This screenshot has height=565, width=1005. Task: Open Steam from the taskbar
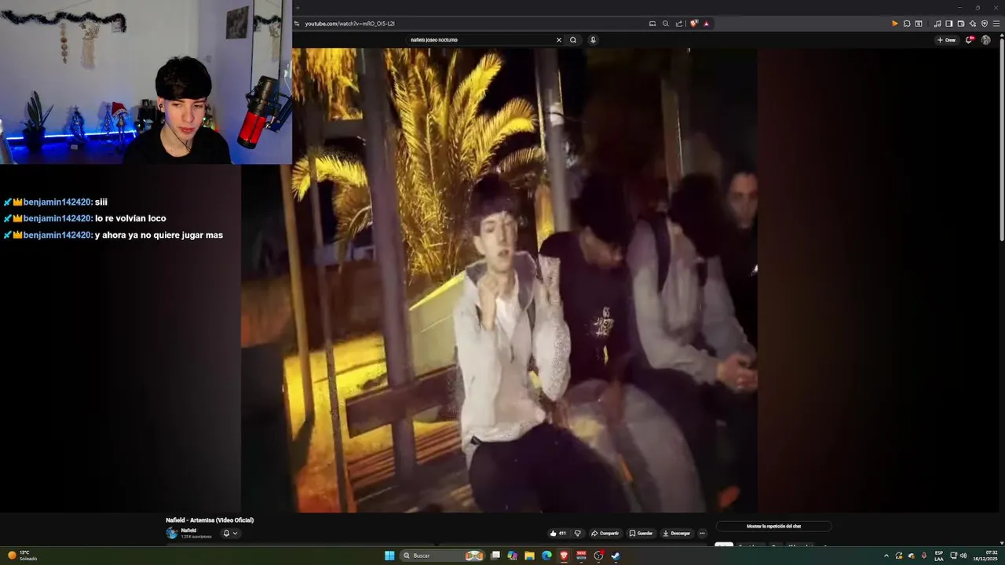(x=616, y=556)
